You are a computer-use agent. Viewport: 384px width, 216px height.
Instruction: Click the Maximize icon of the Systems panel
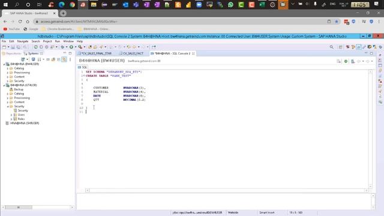click(x=70, y=53)
